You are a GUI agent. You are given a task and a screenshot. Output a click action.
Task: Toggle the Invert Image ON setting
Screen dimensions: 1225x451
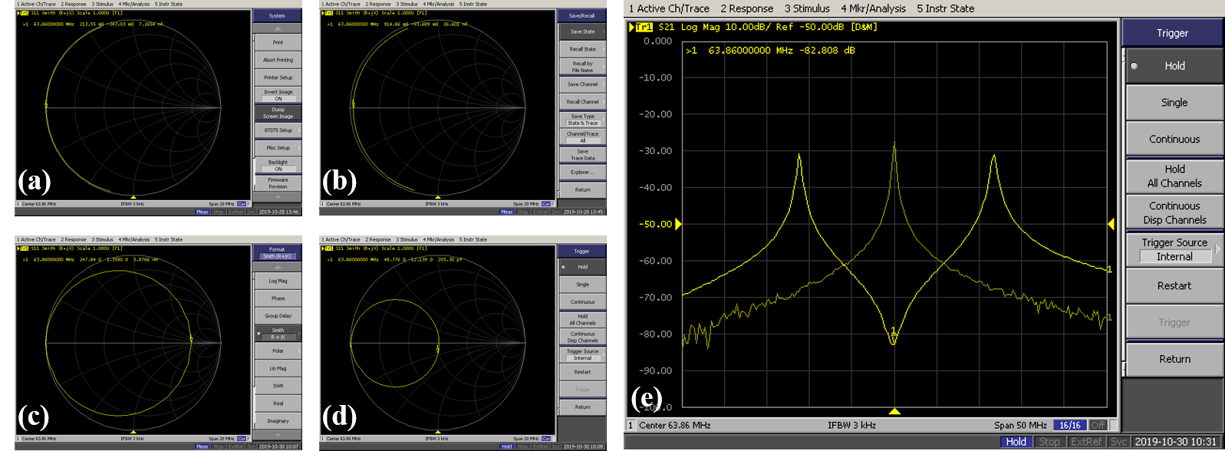pyautogui.click(x=278, y=95)
